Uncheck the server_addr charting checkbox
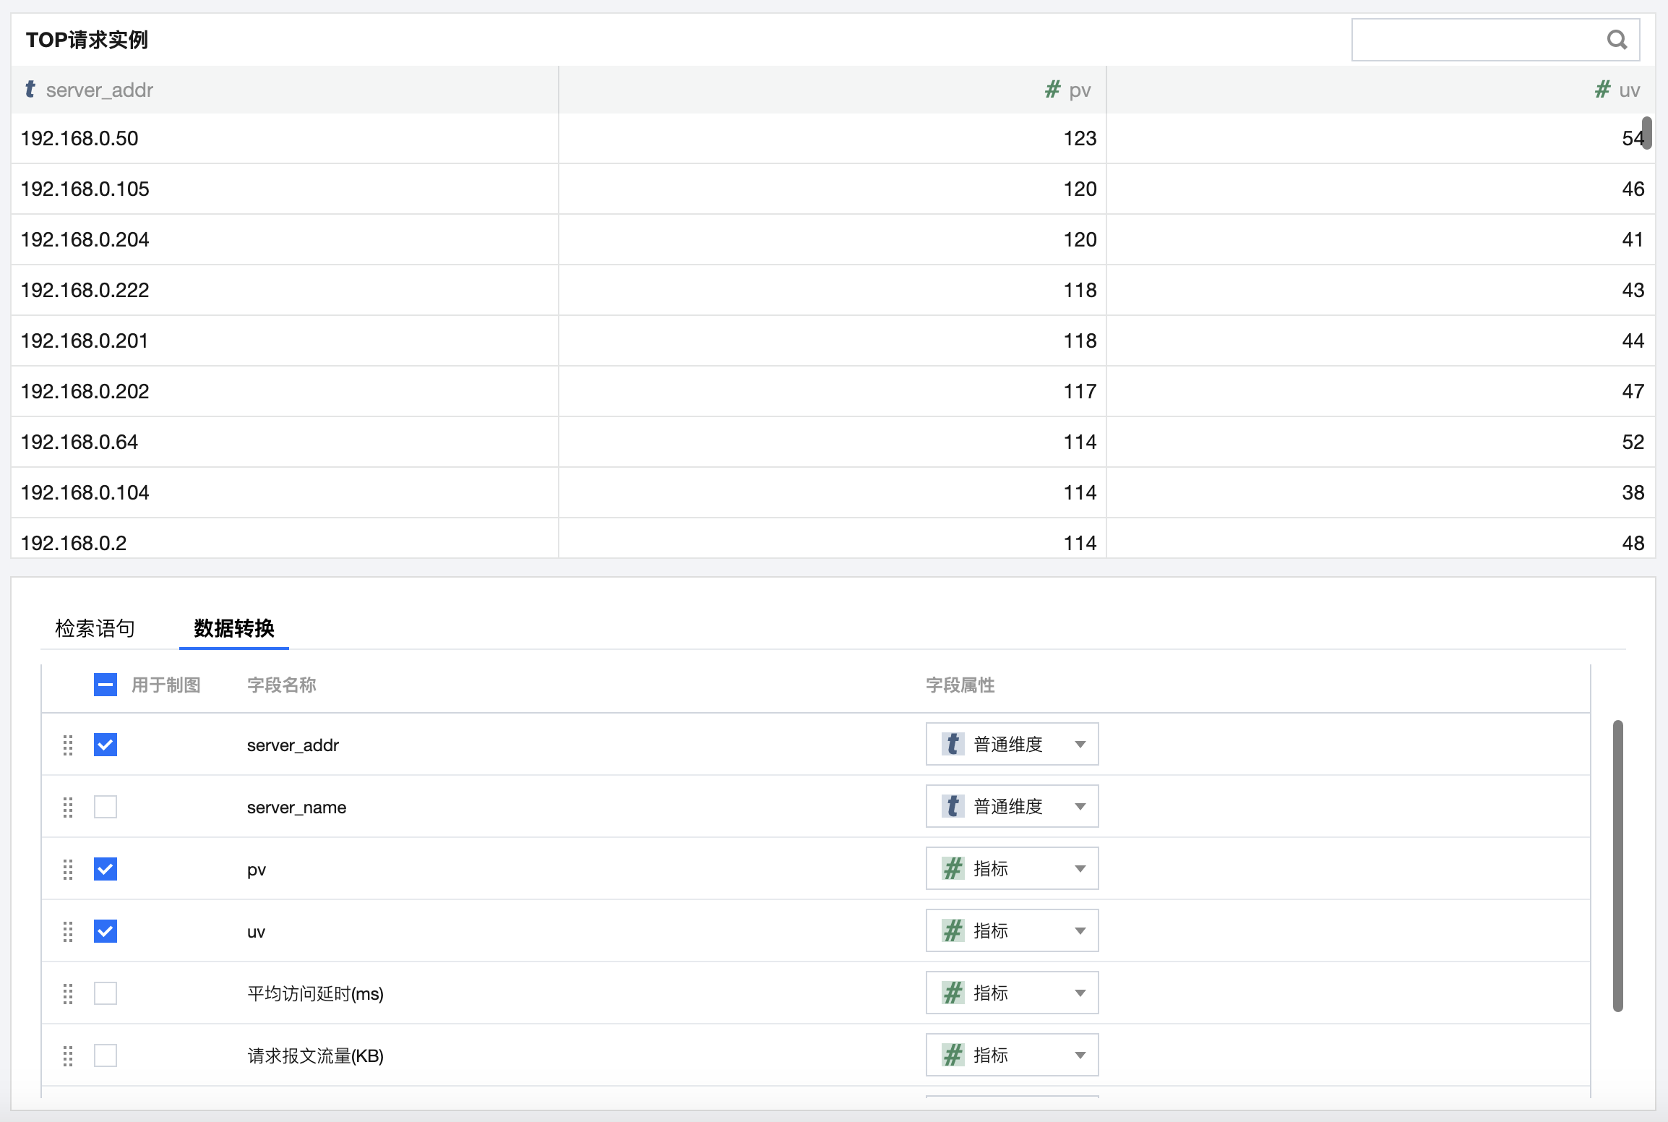 106,745
